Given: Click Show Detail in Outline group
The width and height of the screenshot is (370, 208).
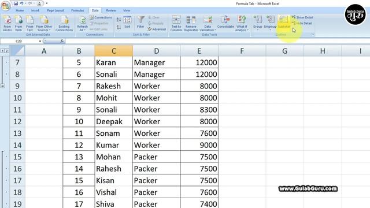Looking at the screenshot, I should [302, 17].
